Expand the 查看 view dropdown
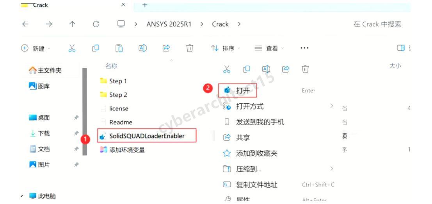 tap(269, 48)
